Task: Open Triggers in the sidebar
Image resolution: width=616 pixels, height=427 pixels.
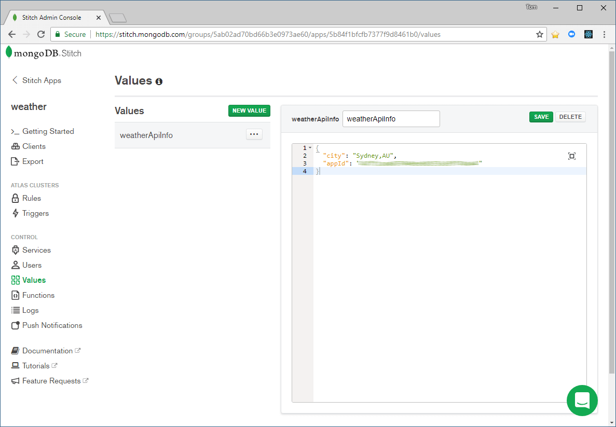Action: tap(30, 213)
